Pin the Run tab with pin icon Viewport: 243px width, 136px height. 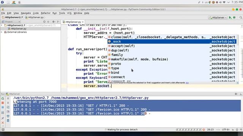(x=3, y=118)
